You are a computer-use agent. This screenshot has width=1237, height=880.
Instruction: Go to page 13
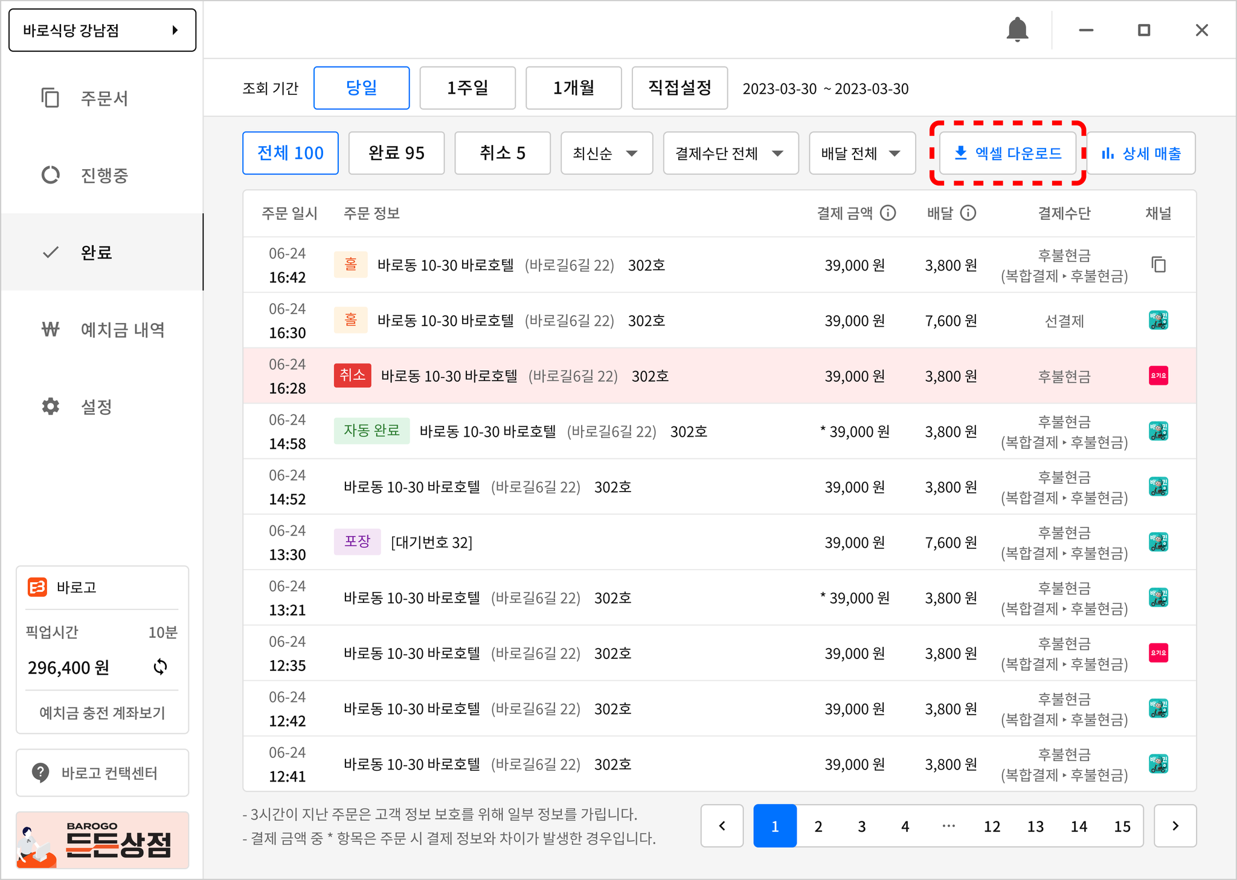1036,826
